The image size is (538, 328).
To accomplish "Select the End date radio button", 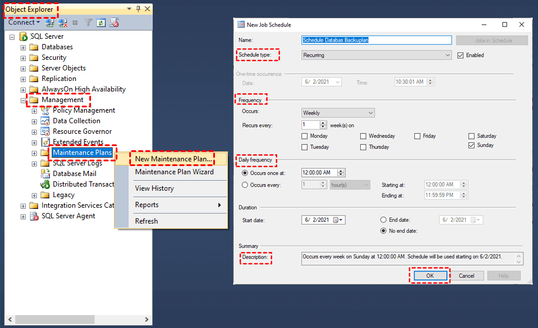I will [384, 220].
